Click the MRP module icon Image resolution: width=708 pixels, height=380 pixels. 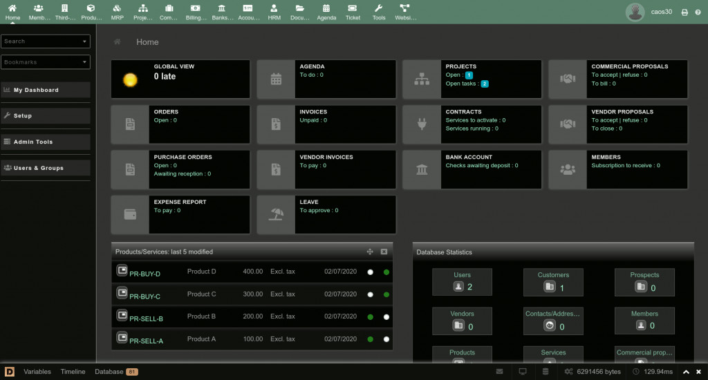click(x=118, y=12)
